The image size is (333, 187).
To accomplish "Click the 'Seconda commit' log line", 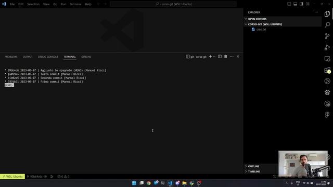I will (x=45, y=78).
